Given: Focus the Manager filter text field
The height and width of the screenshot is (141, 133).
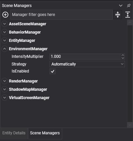Looking at the screenshot, I should 62,15.
